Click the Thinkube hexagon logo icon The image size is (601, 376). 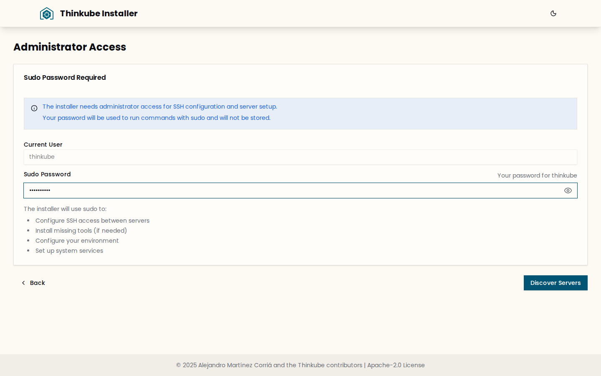47,13
